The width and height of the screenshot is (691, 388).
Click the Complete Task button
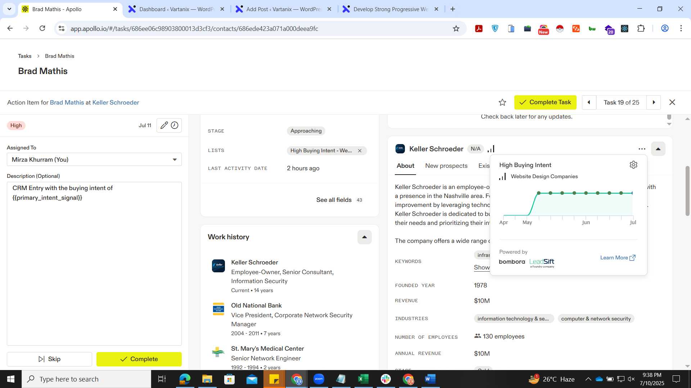click(x=545, y=102)
